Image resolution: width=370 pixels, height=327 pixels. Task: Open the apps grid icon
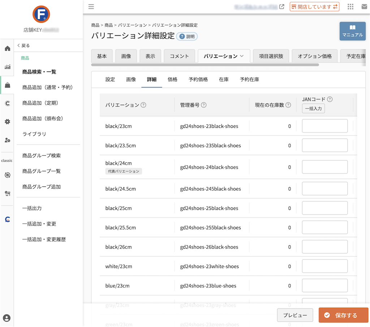click(x=350, y=7)
